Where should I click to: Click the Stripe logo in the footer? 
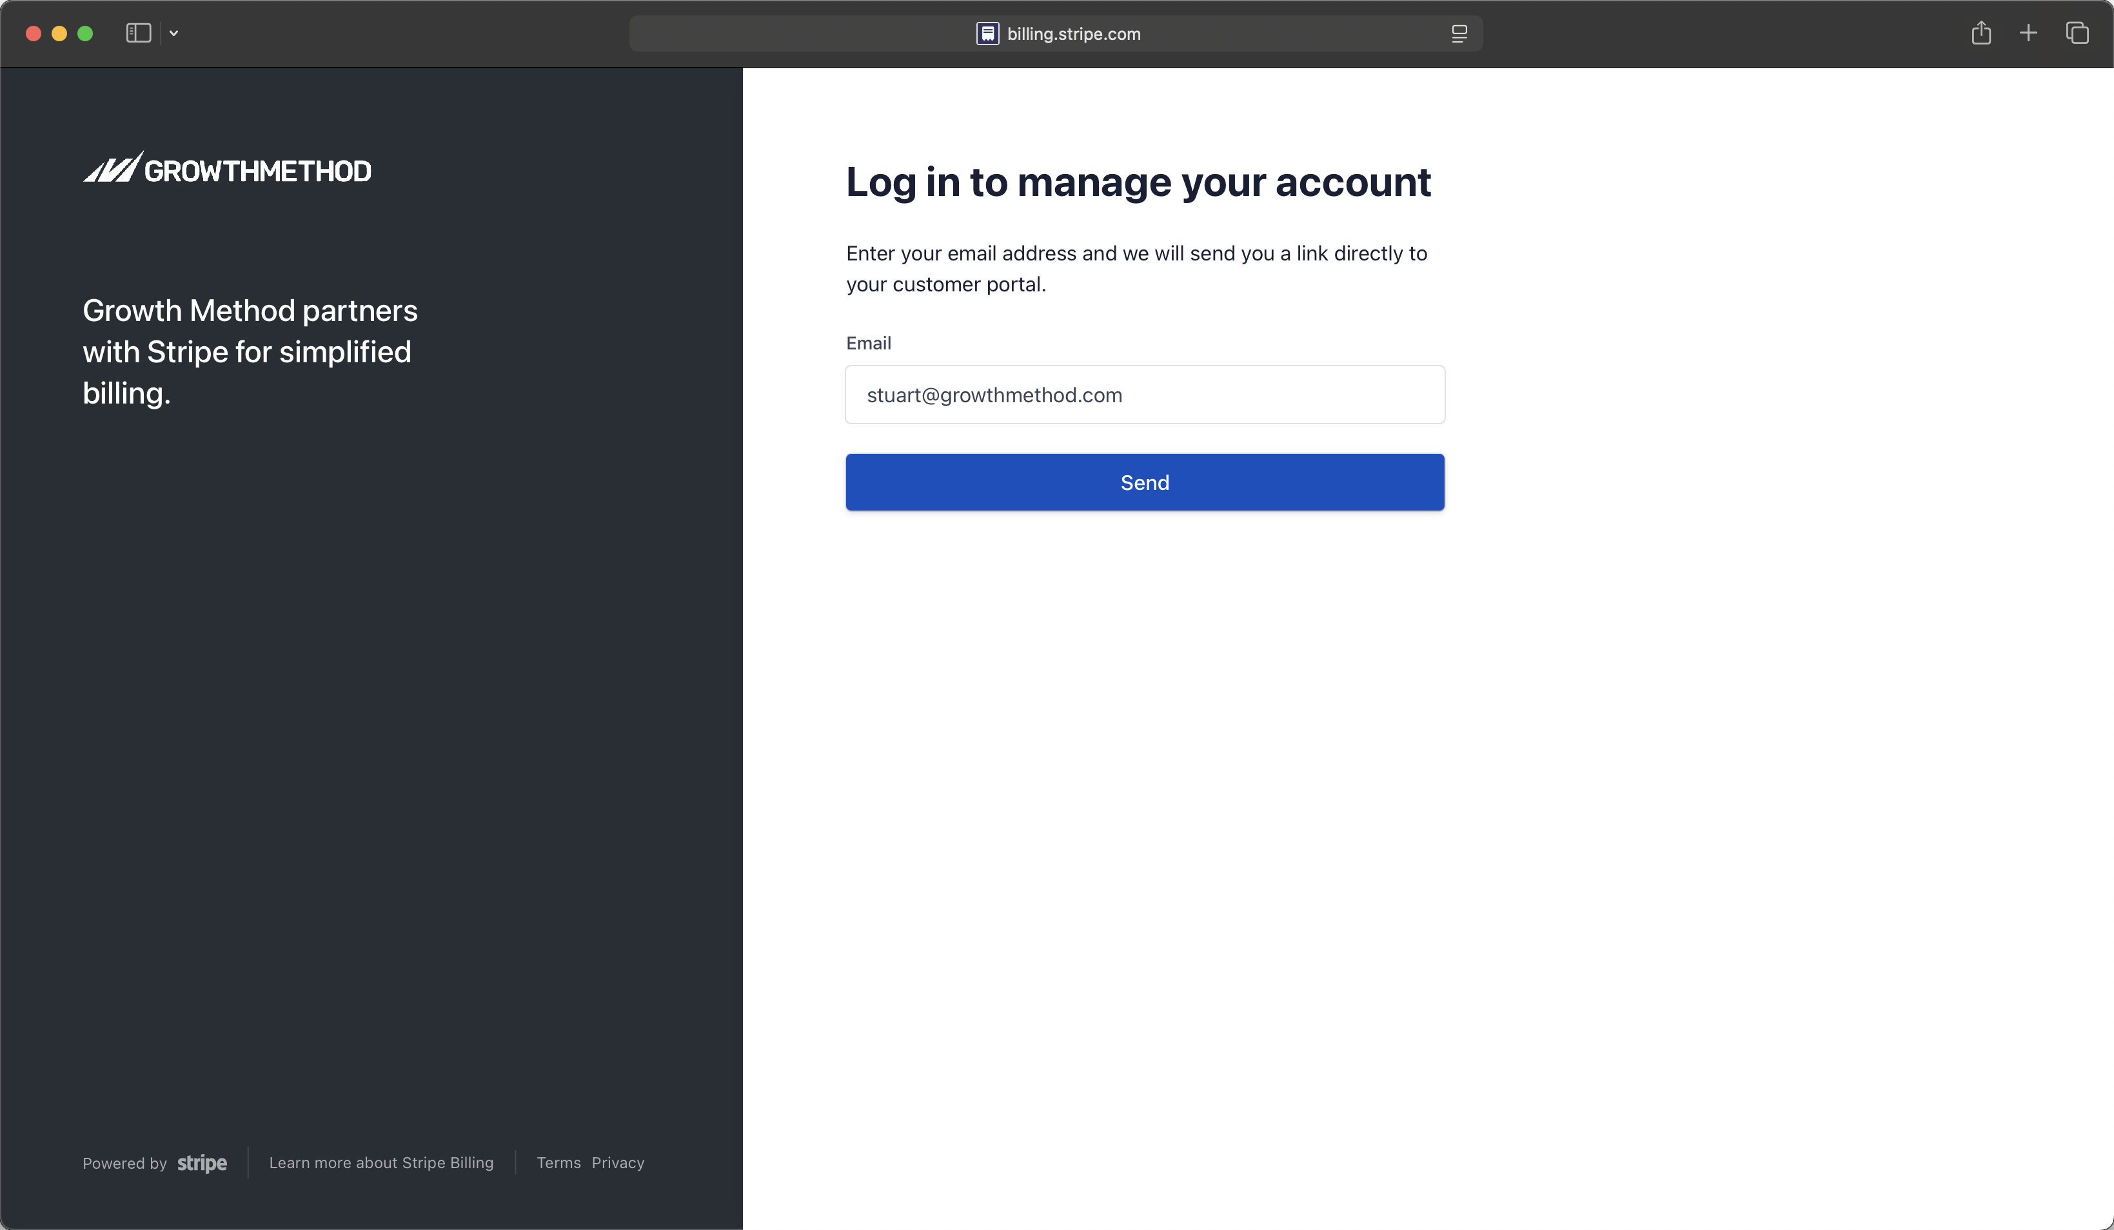coord(202,1163)
